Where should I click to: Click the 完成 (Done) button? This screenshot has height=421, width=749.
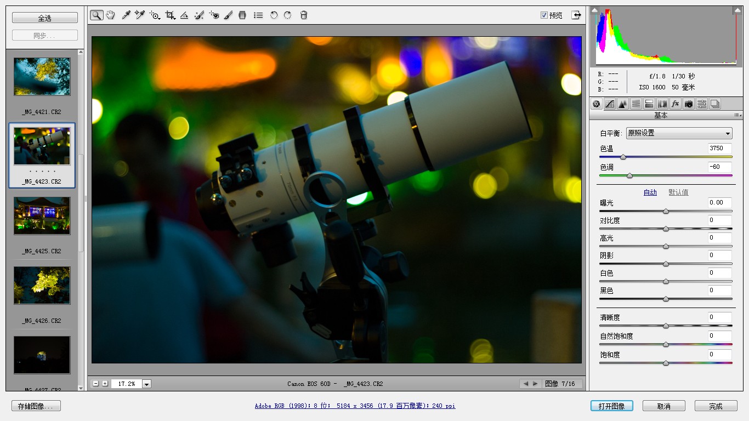pos(716,406)
